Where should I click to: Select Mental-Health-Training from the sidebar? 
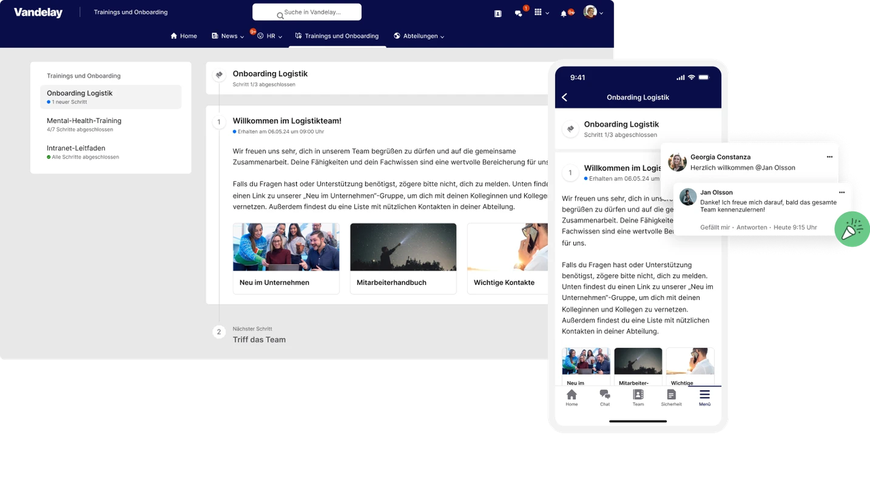[x=84, y=120]
